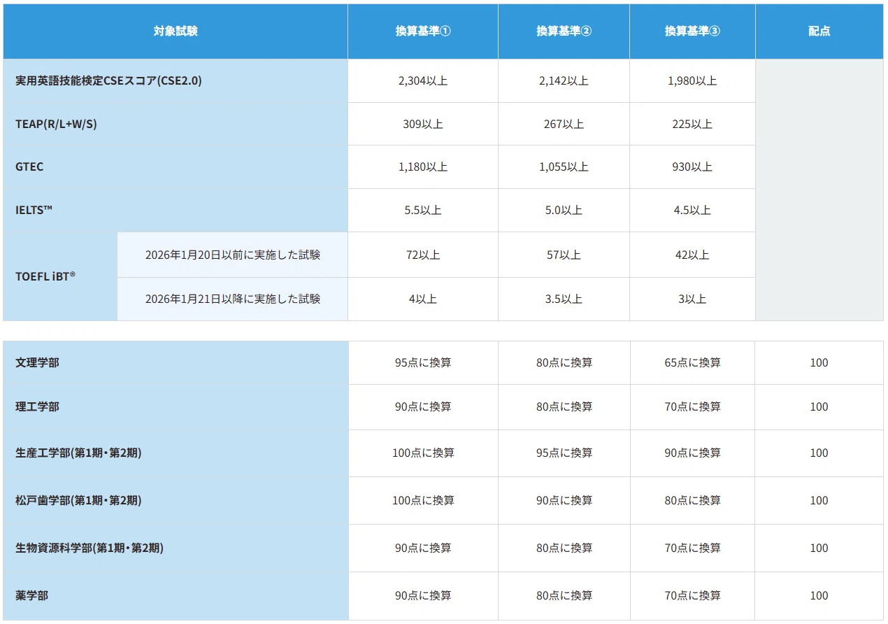Viewport: 888px width, 624px height.
Task: Select the 松戸歯学部(第1期・第2期) row label
Action: tap(176, 500)
